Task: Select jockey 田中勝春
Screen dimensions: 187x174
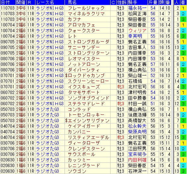Action: coord(137,98)
